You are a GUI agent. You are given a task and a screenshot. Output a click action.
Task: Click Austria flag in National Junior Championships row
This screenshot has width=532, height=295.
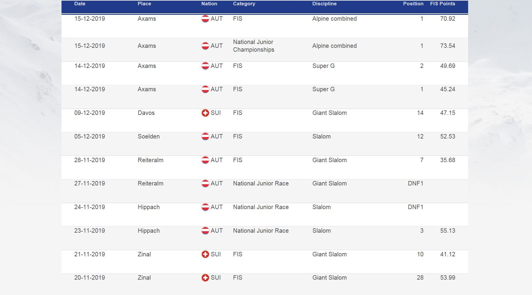point(205,46)
